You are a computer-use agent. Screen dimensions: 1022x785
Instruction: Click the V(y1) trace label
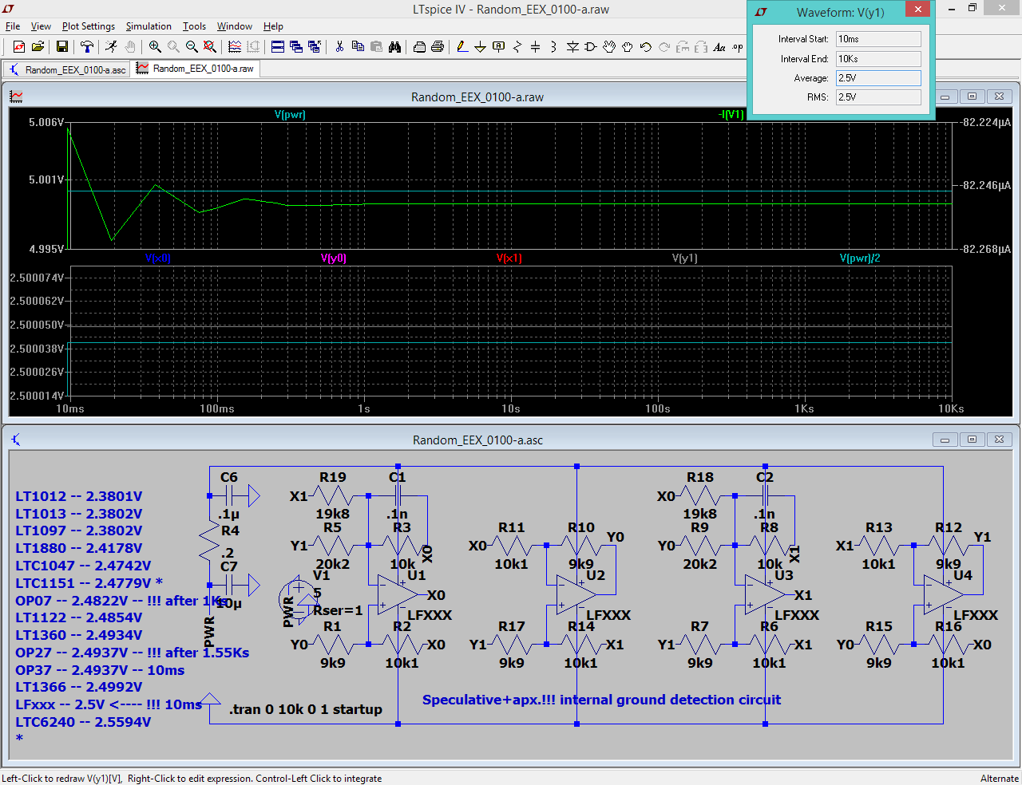pos(685,258)
